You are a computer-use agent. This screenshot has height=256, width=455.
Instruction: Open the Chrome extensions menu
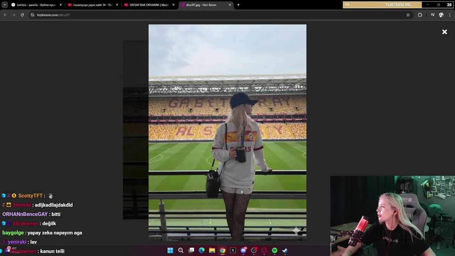[420, 15]
